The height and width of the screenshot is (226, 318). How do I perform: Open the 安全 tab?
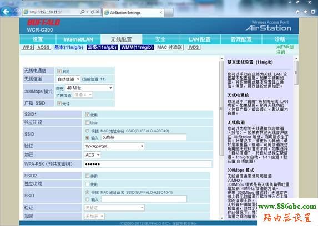(x=160, y=39)
